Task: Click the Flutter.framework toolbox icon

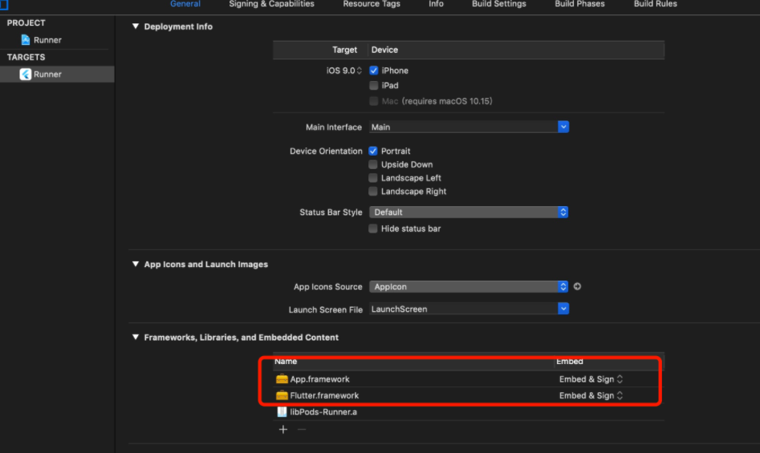Action: coord(282,395)
